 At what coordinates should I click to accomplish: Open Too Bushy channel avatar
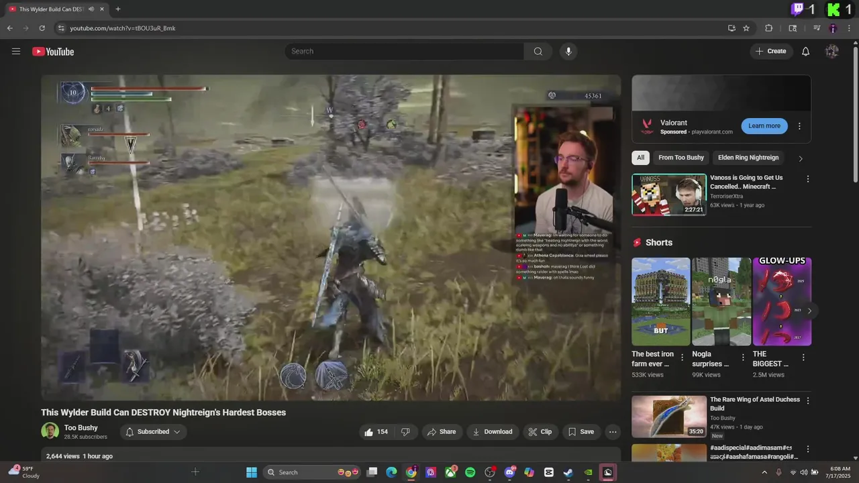pyautogui.click(x=50, y=431)
